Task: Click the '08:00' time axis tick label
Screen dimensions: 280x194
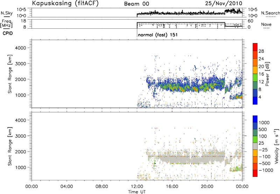Action: point(102,187)
